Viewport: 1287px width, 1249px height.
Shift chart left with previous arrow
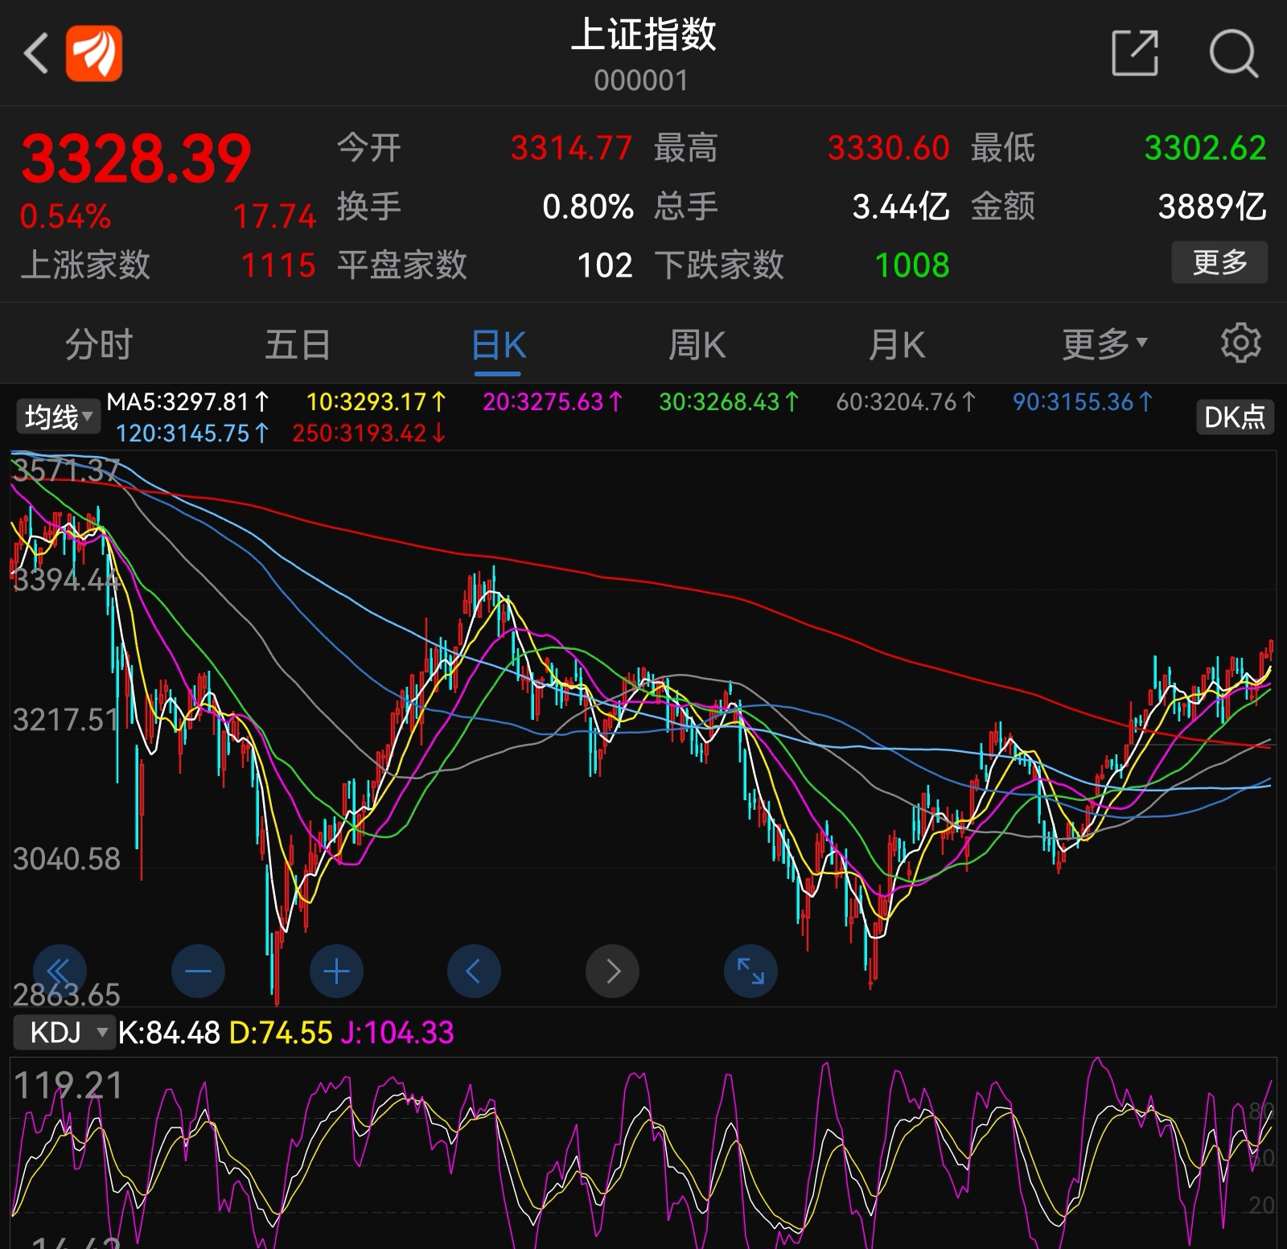pyautogui.click(x=474, y=972)
